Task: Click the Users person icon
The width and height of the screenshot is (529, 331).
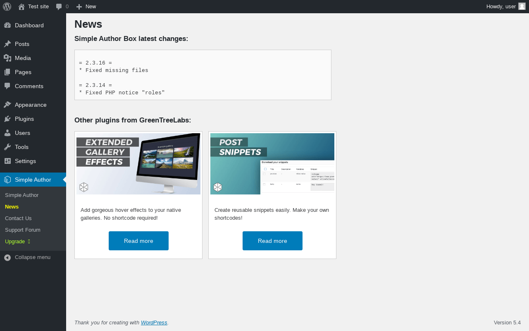Action: 7,133
